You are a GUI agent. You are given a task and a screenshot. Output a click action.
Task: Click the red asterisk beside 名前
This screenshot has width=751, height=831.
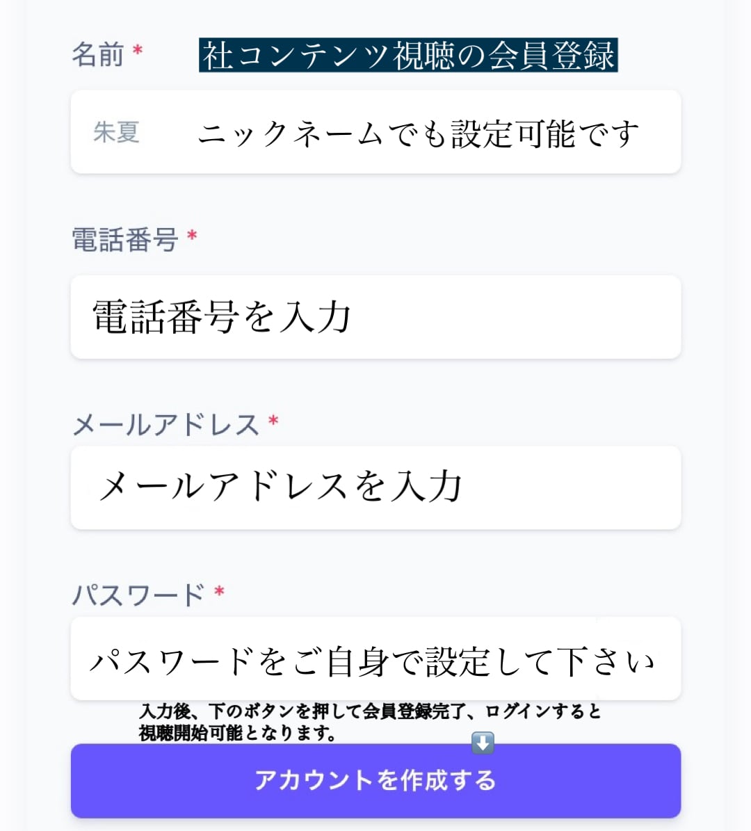pos(138,51)
